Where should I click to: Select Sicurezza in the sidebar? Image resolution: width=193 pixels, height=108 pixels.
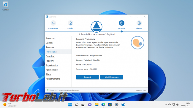tap(50, 38)
